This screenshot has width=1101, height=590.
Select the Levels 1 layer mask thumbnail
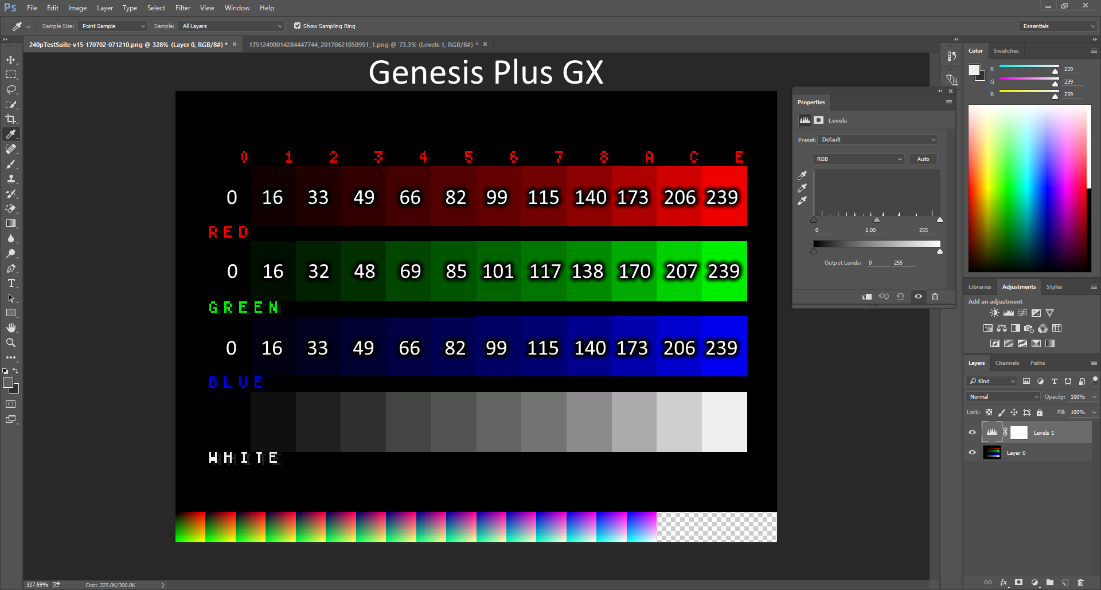coord(1019,432)
